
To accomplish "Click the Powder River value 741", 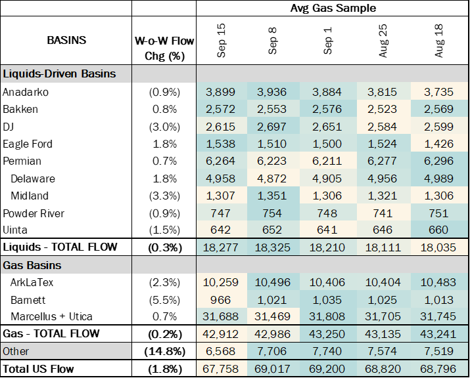I will (x=383, y=213).
